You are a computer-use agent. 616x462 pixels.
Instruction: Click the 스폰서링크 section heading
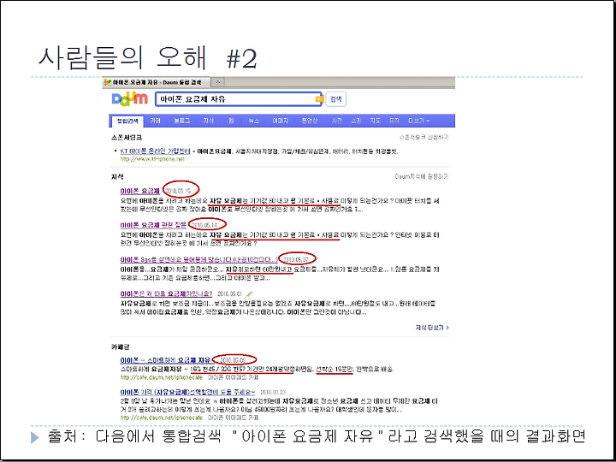126,138
